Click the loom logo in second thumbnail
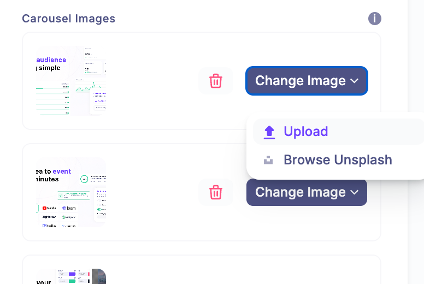 click(69, 208)
